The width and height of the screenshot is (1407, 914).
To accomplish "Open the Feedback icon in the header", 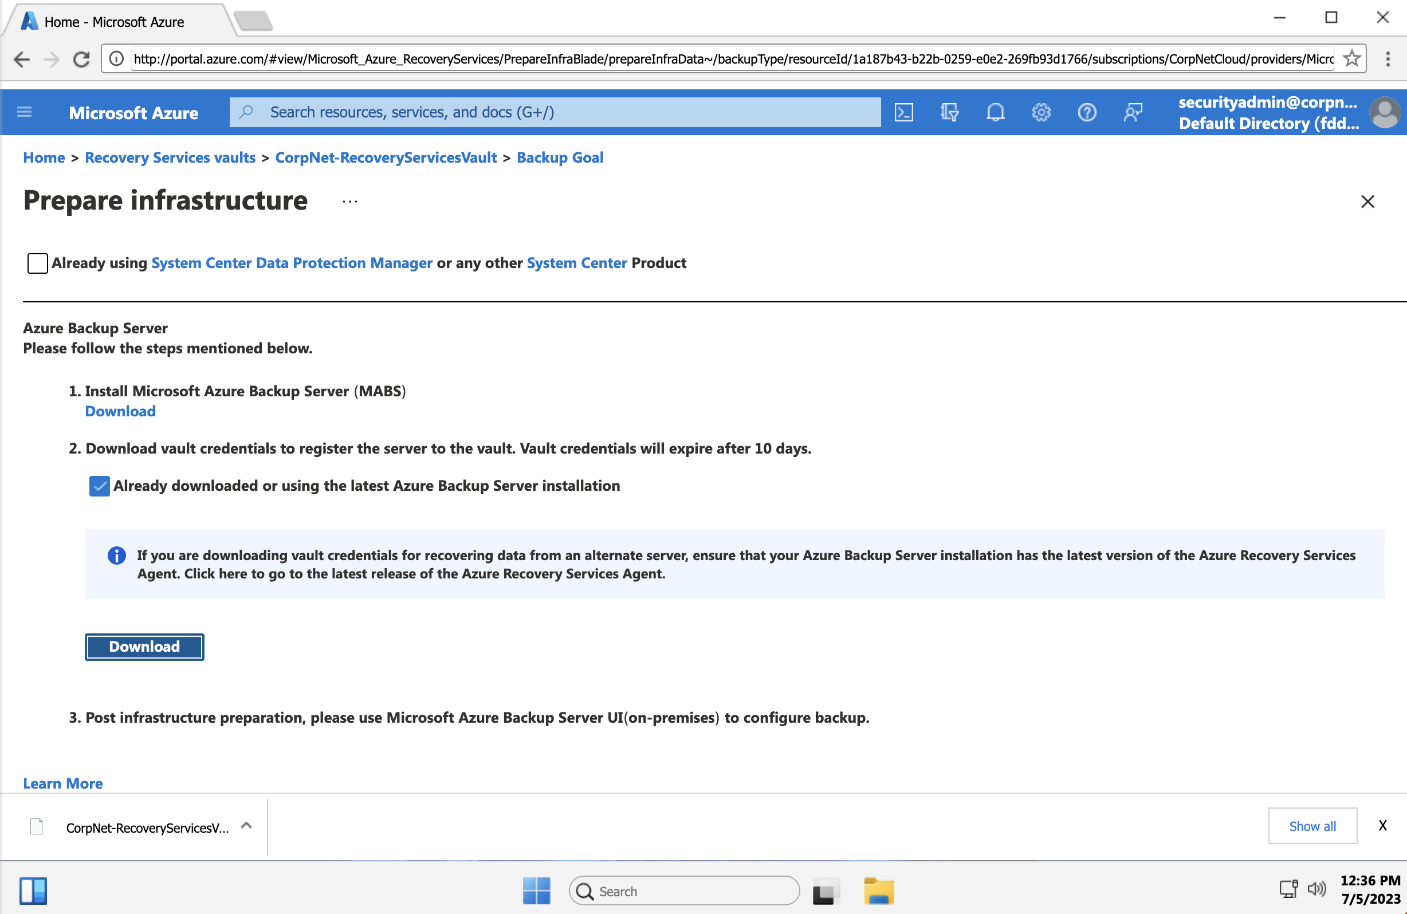I will [x=1133, y=112].
